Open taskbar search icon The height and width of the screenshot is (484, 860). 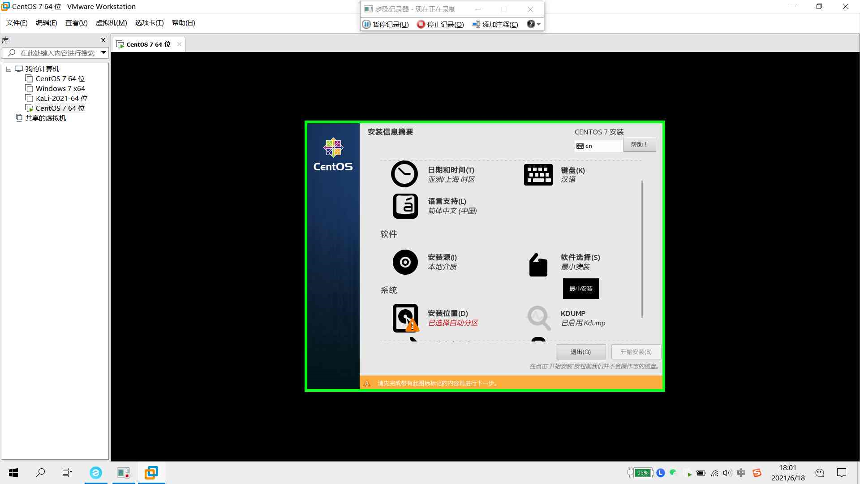coord(40,473)
